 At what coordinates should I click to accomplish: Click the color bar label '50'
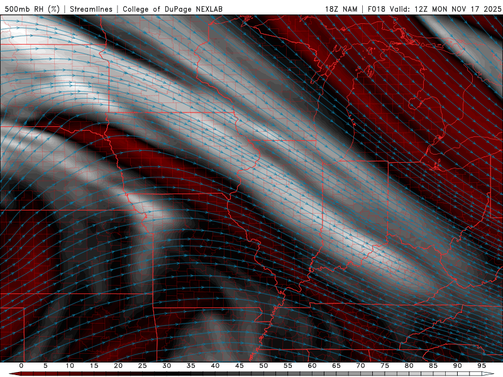(263, 366)
